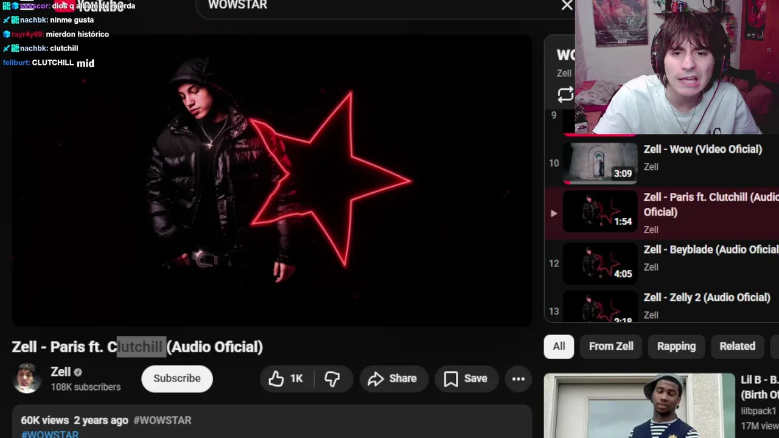The width and height of the screenshot is (779, 438).
Task: Click the WOWSTAR playlist title
Action: 565,55
